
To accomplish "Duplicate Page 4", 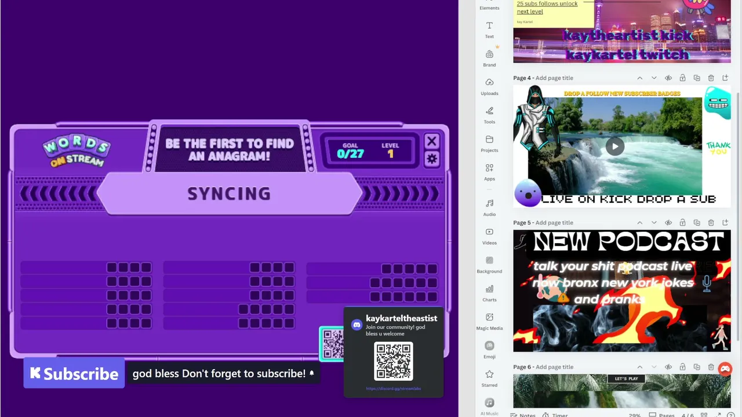I will 697,78.
